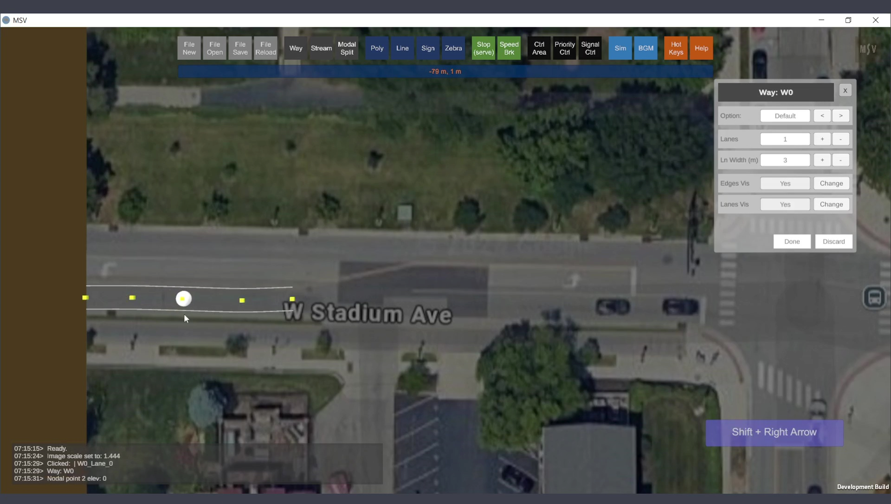Discard the way edits
891x504 pixels.
[833, 241]
